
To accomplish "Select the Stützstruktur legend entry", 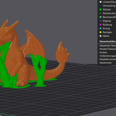I will pos(109,13).
